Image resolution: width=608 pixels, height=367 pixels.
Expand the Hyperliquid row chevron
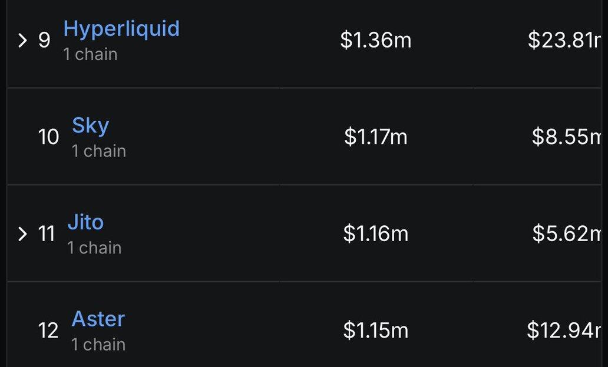[x=23, y=41]
